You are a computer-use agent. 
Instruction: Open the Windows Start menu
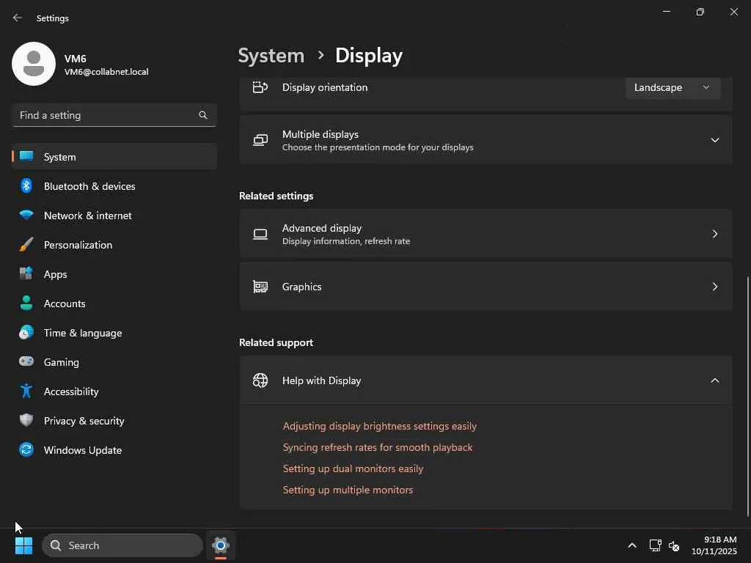[x=23, y=545]
